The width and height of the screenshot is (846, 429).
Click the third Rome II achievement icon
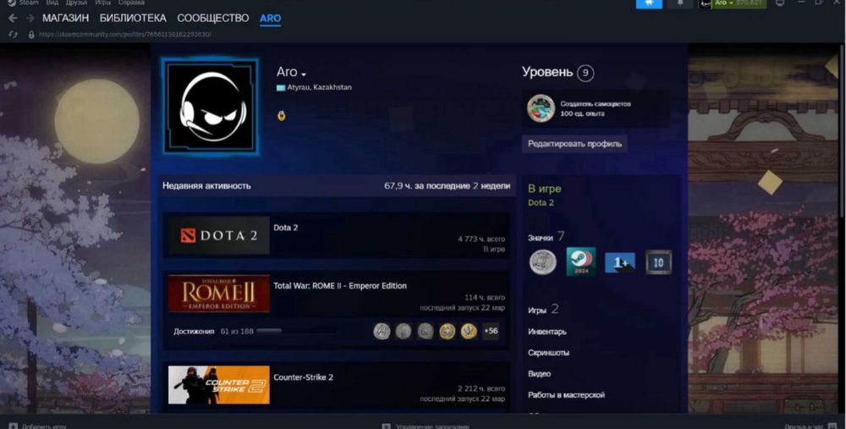point(426,331)
